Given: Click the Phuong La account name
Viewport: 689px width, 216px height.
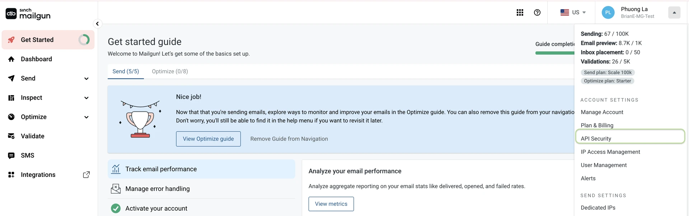Looking at the screenshot, I should coord(634,9).
